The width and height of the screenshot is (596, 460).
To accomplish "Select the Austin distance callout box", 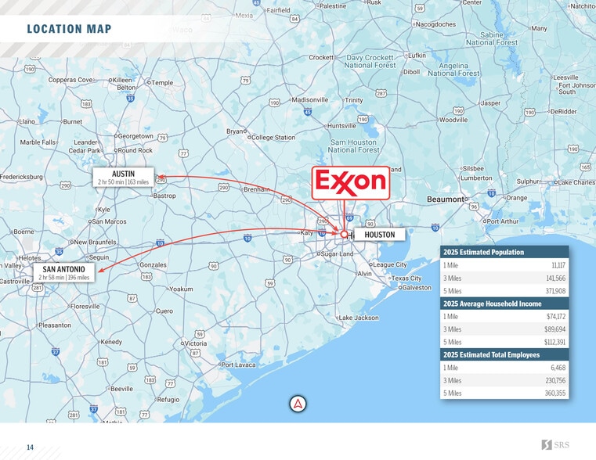I will pyautogui.click(x=123, y=178).
